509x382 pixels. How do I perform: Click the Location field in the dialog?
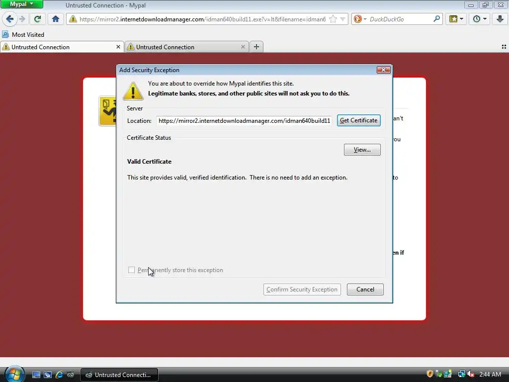pyautogui.click(x=244, y=121)
